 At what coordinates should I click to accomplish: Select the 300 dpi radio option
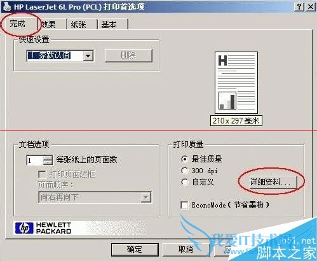coord(185,171)
